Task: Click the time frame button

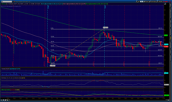Action: point(142,2)
